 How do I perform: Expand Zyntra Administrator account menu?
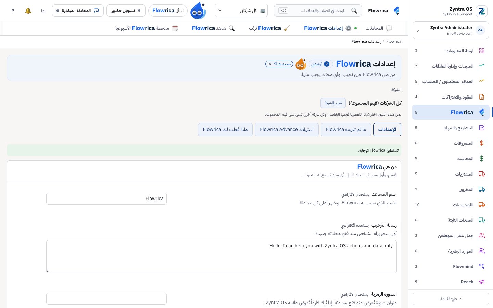pos(451,30)
